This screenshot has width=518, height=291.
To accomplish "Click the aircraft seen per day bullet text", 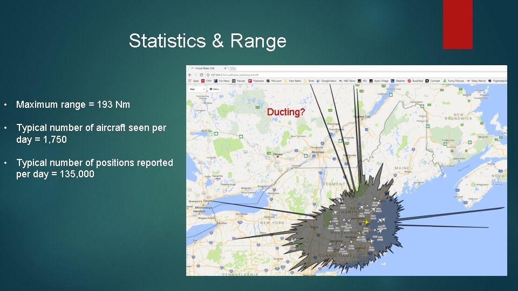I will click(x=91, y=134).
